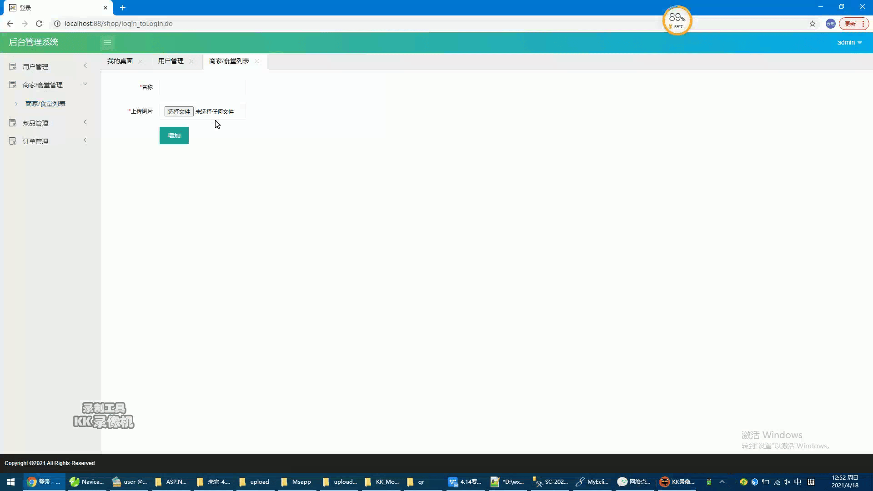Click the 选择文件 file button

(x=179, y=111)
